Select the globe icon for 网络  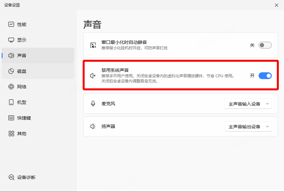(x=11, y=87)
